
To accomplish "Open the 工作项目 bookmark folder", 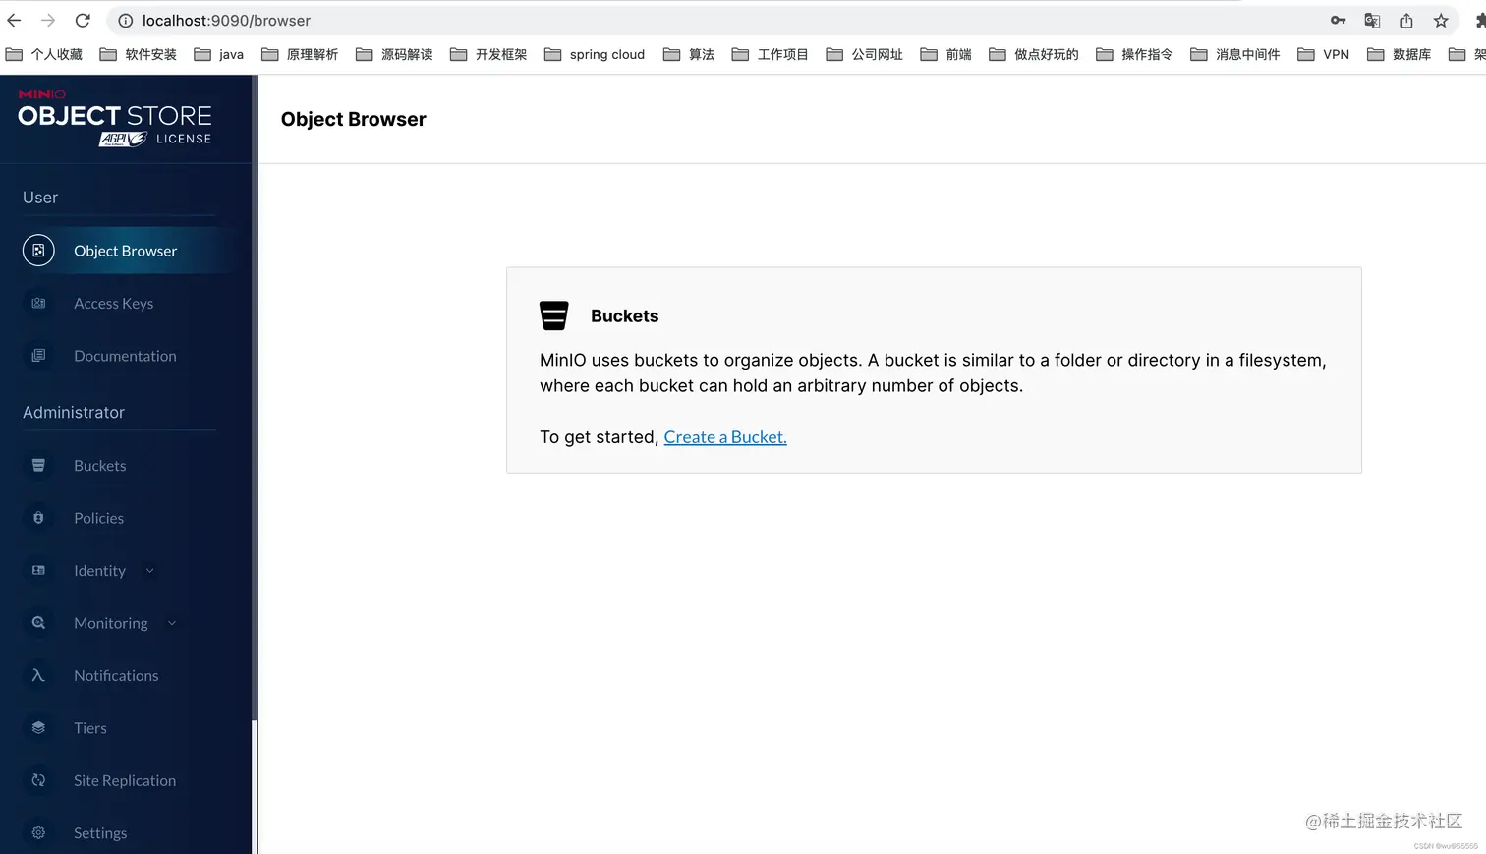I will [770, 54].
